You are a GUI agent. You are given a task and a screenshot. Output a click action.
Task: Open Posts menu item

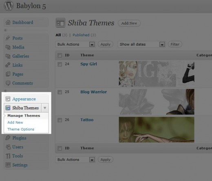[18, 38]
